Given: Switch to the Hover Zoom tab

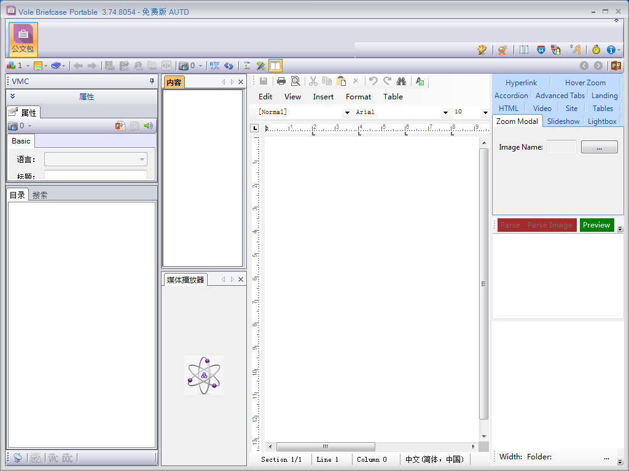Looking at the screenshot, I should pyautogui.click(x=585, y=83).
